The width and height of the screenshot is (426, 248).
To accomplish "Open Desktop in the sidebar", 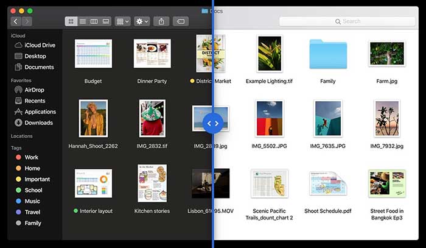I will click(x=30, y=56).
